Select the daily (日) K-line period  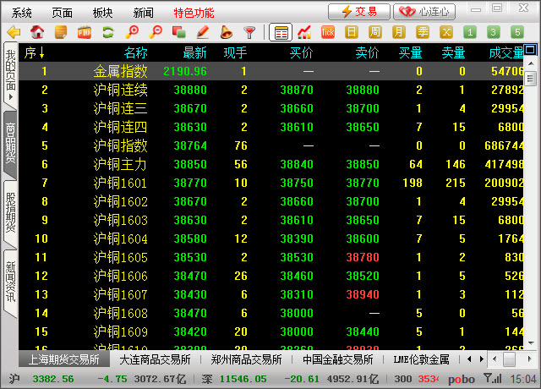(352, 33)
